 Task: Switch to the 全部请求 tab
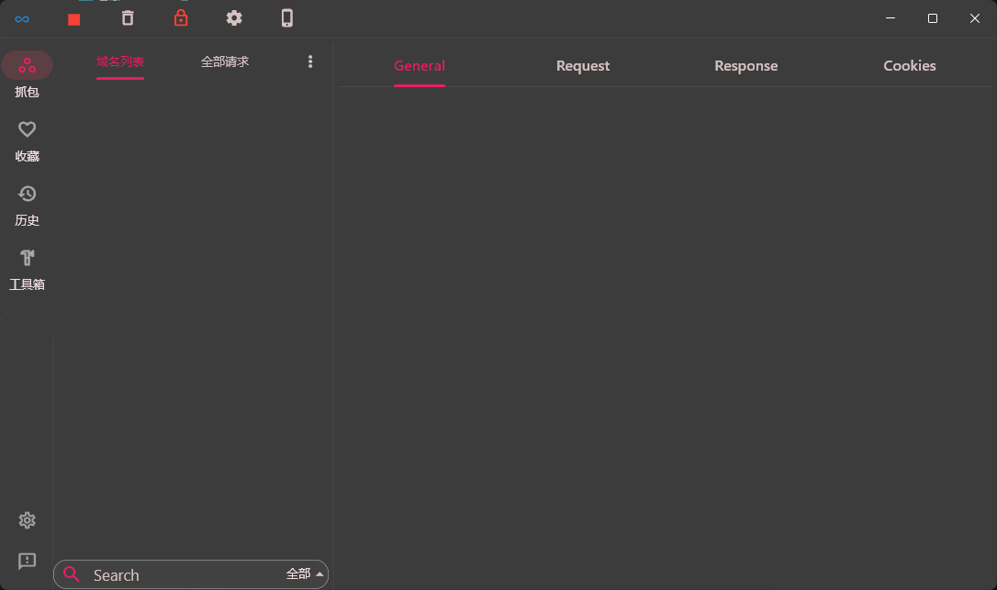tap(225, 62)
